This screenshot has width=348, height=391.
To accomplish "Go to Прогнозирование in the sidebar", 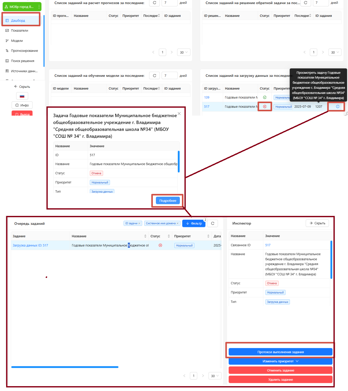I will point(24,51).
